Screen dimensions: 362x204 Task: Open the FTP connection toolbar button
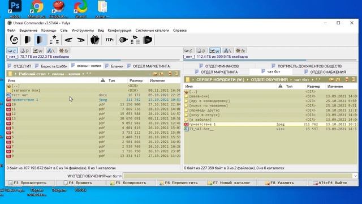pos(109,40)
